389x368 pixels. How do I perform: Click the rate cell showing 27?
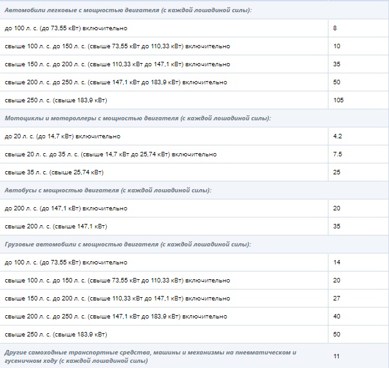tap(337, 299)
